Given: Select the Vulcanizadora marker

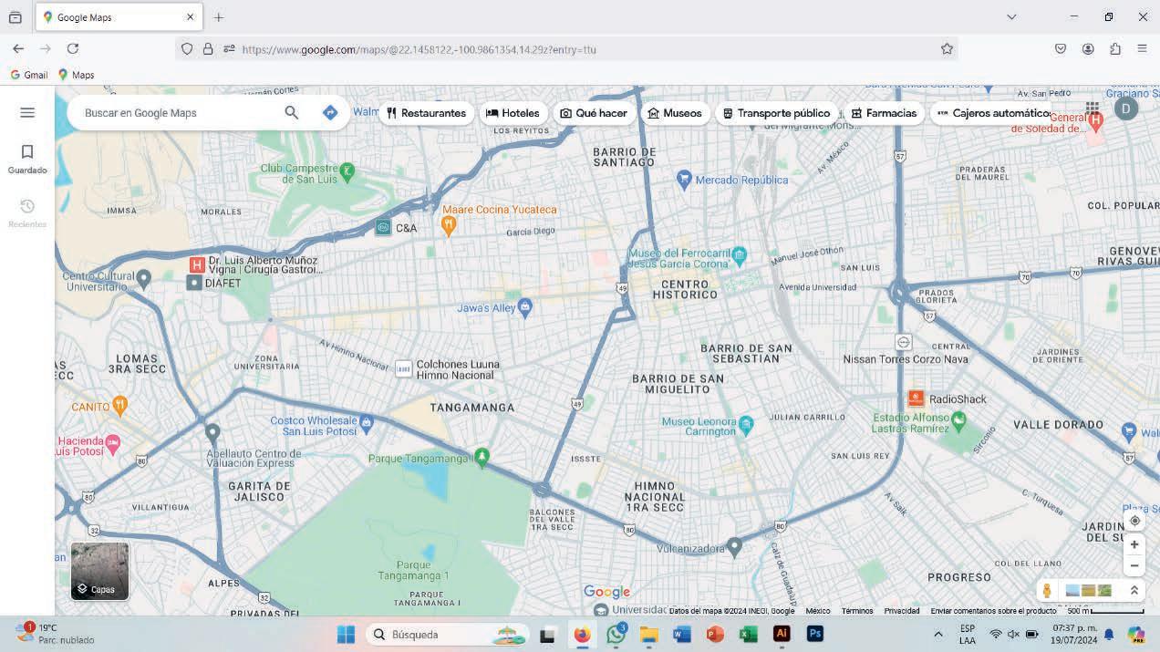Looking at the screenshot, I should tap(734, 546).
